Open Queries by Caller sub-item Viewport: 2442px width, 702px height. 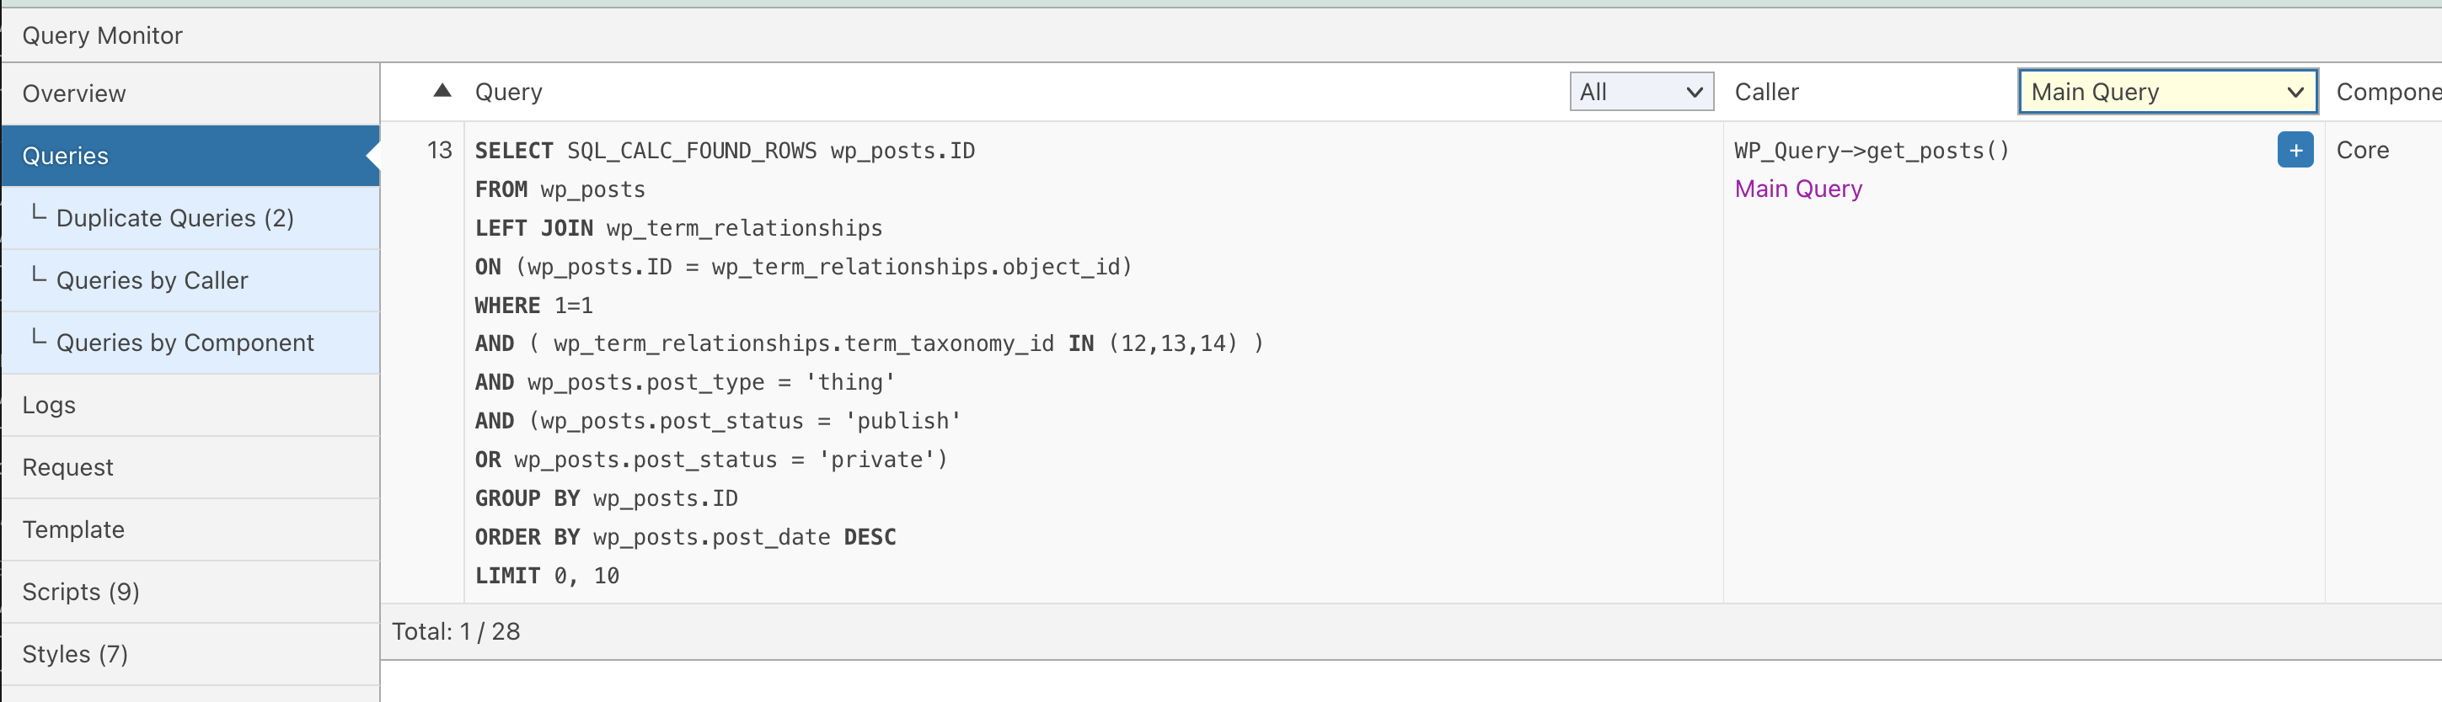190,280
